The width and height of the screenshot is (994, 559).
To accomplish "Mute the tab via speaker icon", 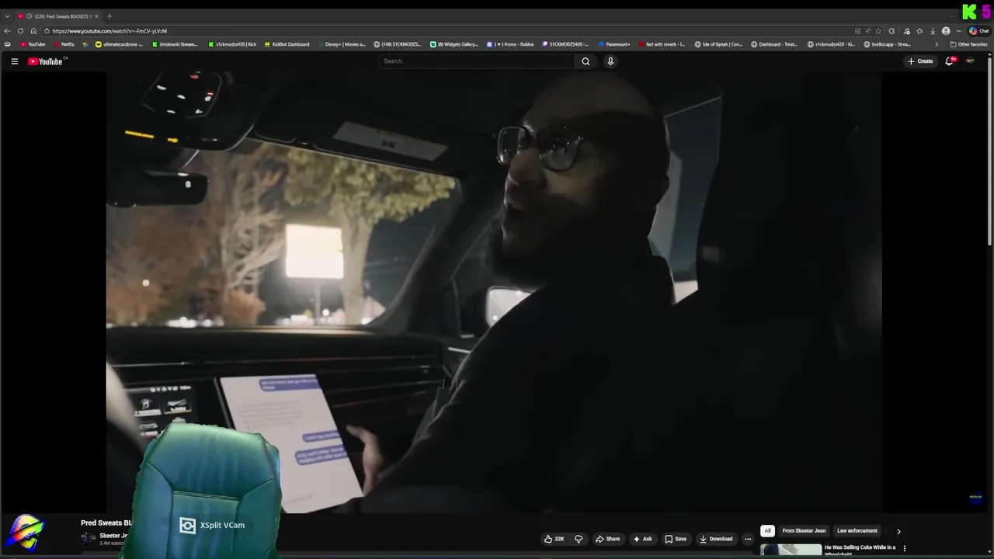I will coord(29,16).
